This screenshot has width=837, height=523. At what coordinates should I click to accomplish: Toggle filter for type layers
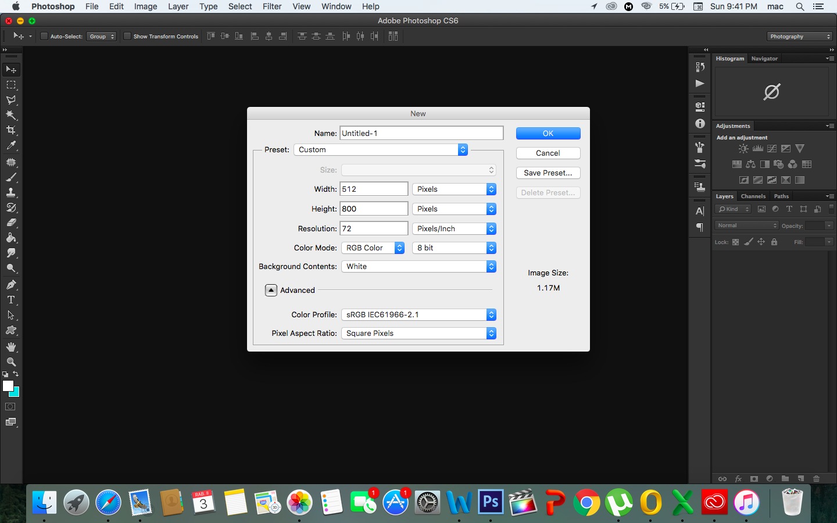point(789,209)
